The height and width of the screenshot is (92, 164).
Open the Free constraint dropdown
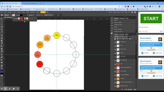48,15
